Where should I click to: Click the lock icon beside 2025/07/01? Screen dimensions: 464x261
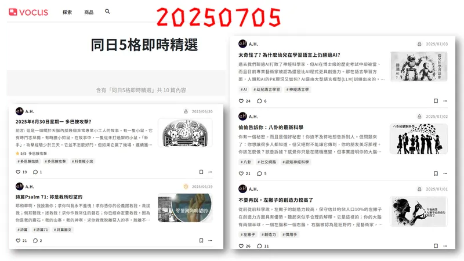[x=419, y=189]
